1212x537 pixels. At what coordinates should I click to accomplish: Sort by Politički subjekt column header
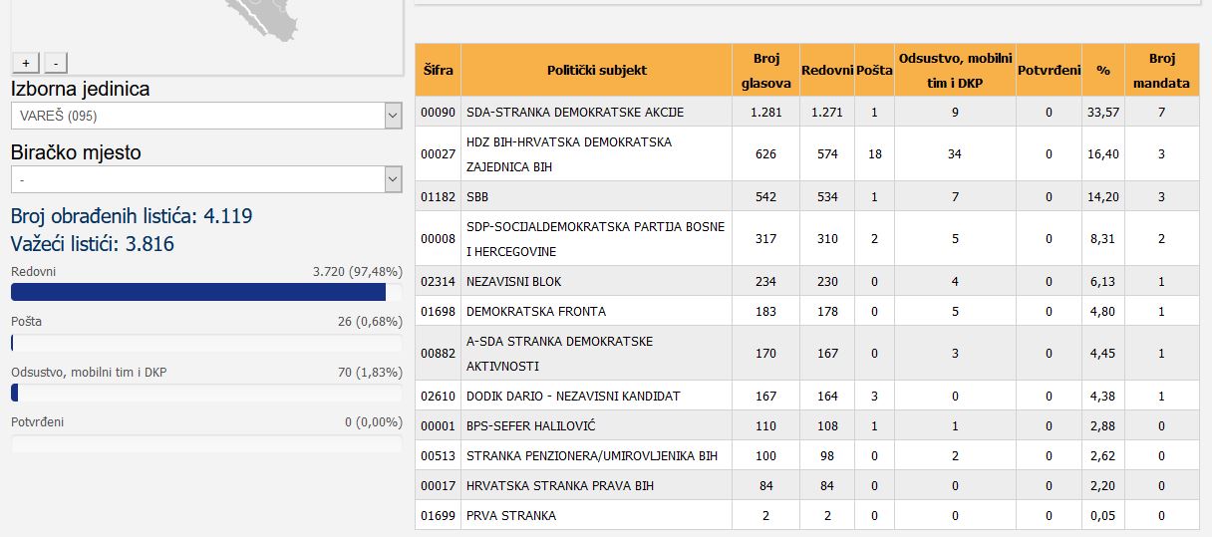tap(596, 70)
